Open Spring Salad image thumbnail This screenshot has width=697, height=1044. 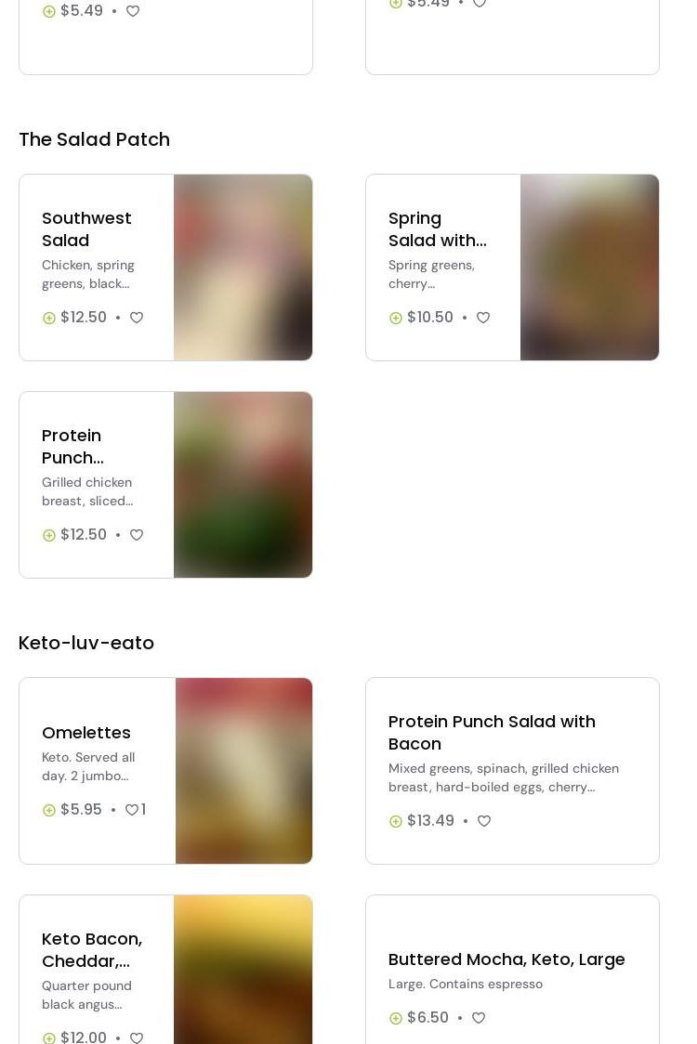pos(590,267)
